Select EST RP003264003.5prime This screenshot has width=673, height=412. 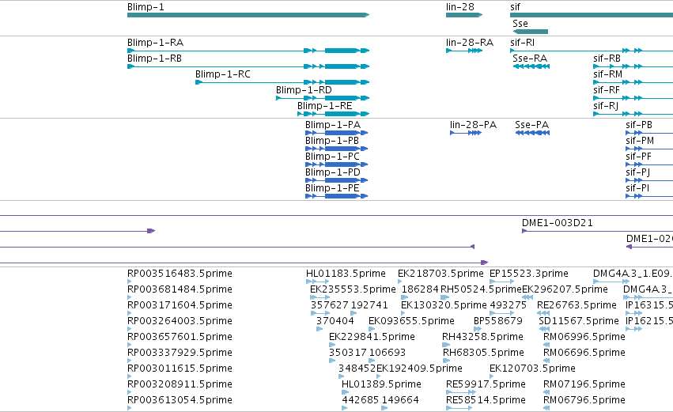(x=180, y=321)
